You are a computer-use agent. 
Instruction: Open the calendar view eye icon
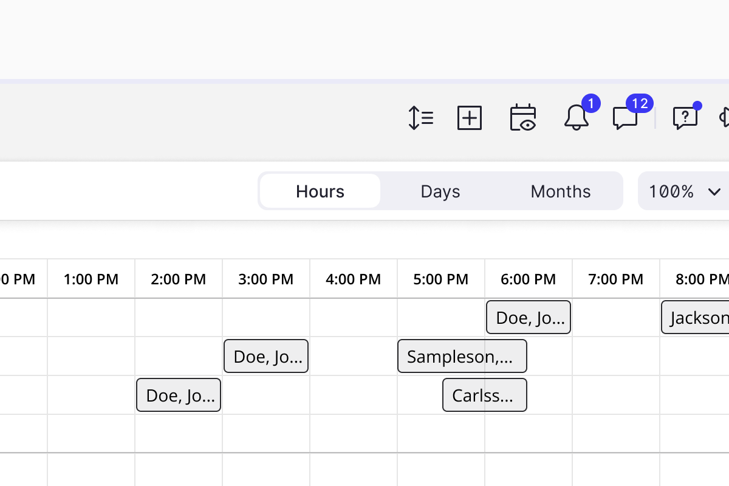pos(522,118)
